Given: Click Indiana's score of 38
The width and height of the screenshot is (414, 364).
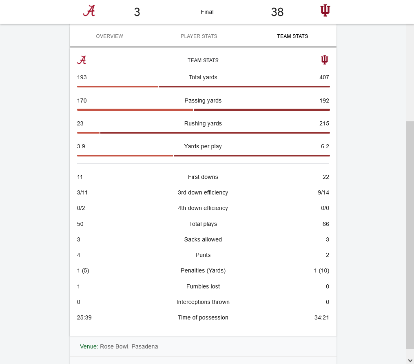Looking at the screenshot, I should coord(277,12).
